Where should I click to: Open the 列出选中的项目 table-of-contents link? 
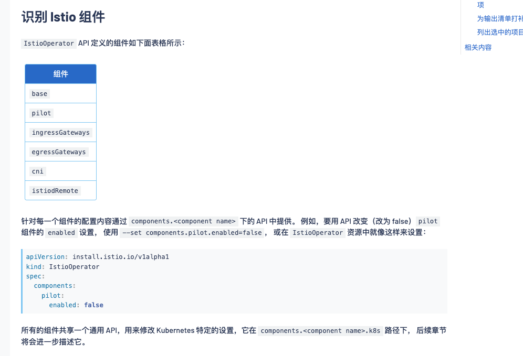coord(500,33)
